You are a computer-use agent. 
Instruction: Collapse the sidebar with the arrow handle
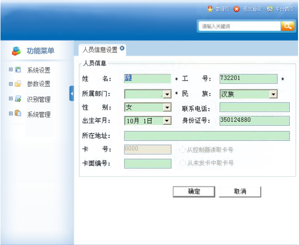72,93
